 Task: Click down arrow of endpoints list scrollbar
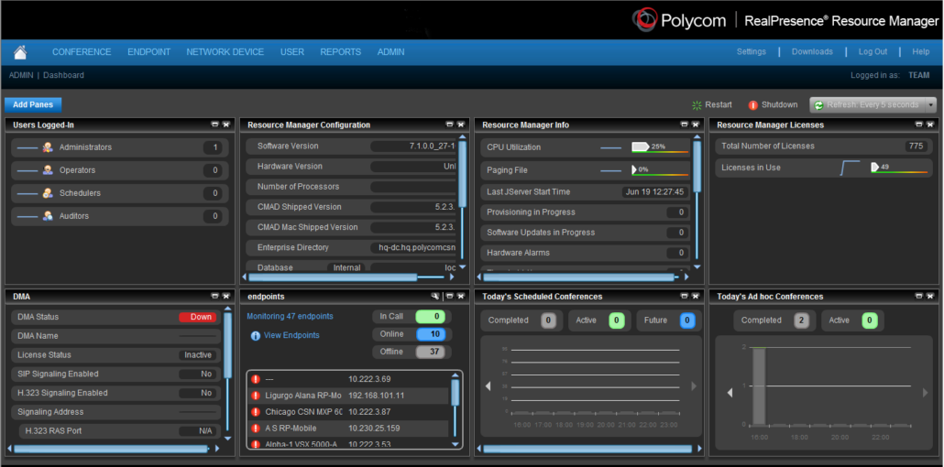pos(456,444)
